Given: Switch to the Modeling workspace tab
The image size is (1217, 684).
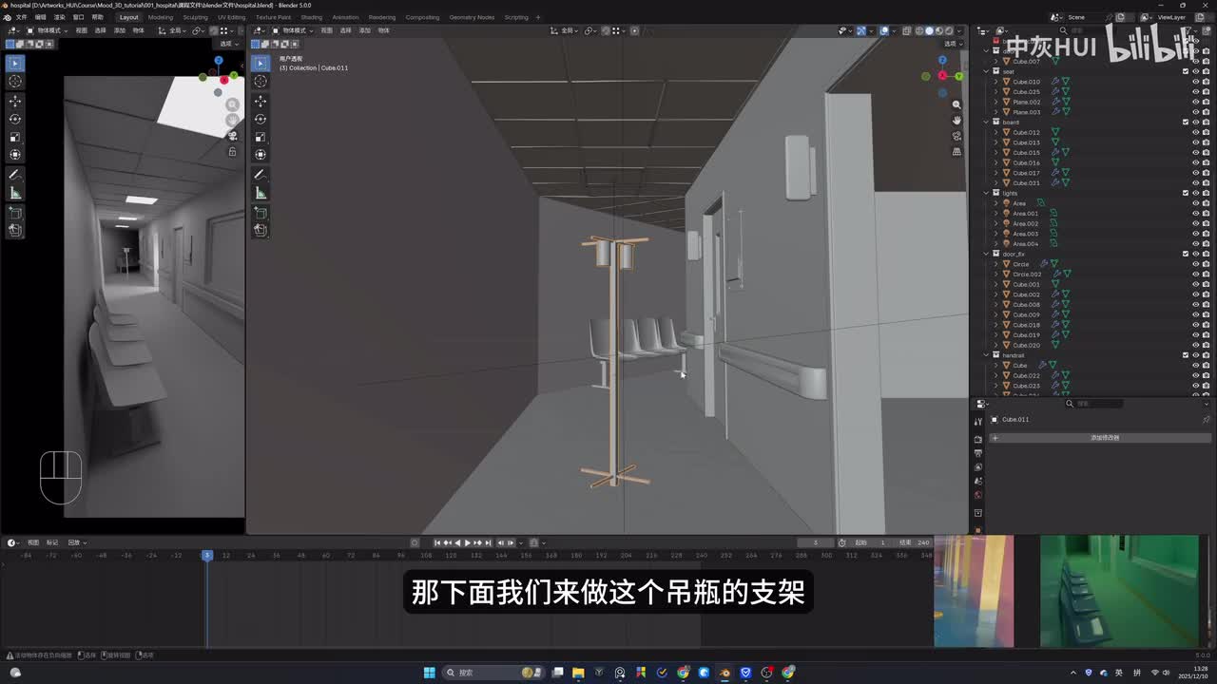Looking at the screenshot, I should tap(161, 17).
